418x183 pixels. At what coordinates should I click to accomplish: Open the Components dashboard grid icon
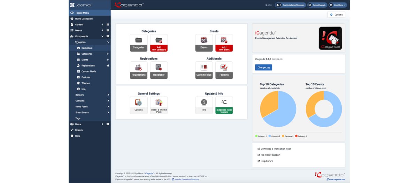108,36
